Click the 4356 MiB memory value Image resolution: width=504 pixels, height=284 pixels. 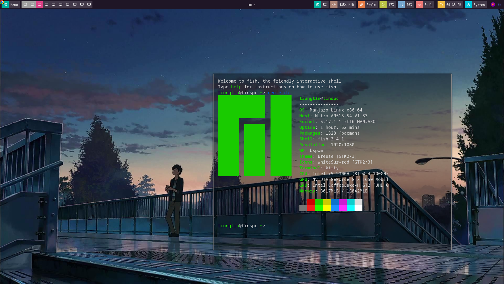click(346, 5)
